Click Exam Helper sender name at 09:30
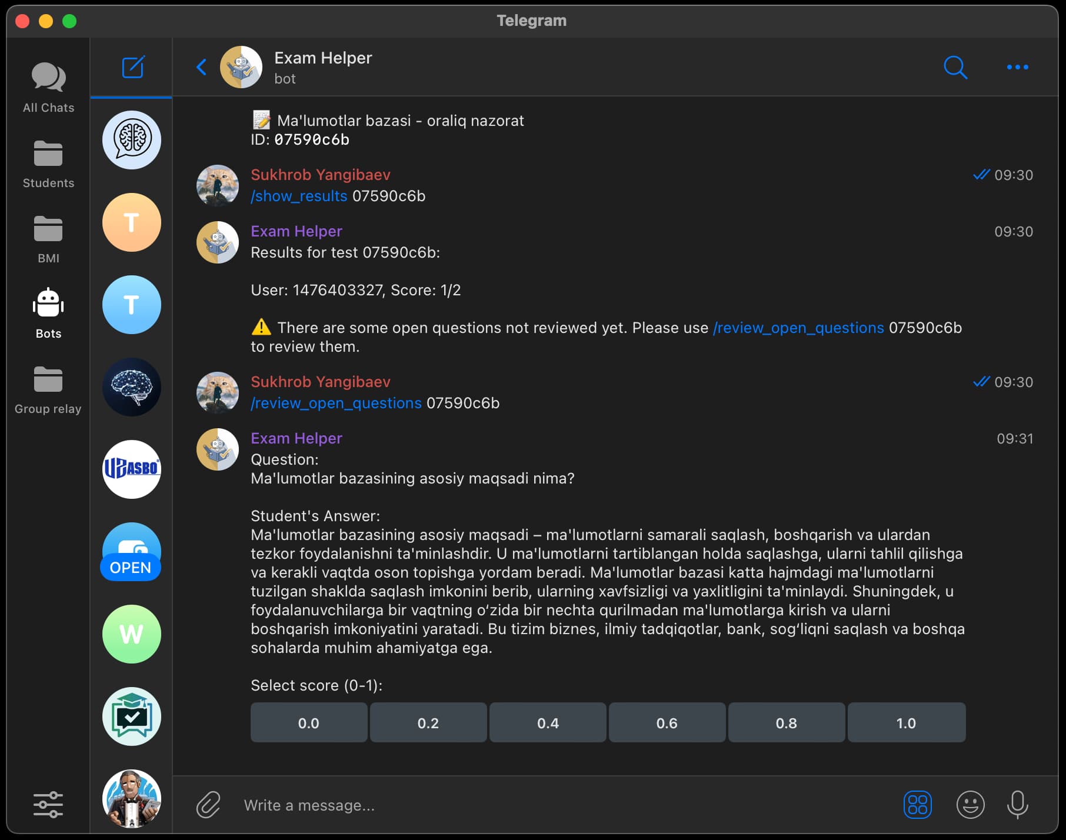The width and height of the screenshot is (1066, 840). pos(297,231)
